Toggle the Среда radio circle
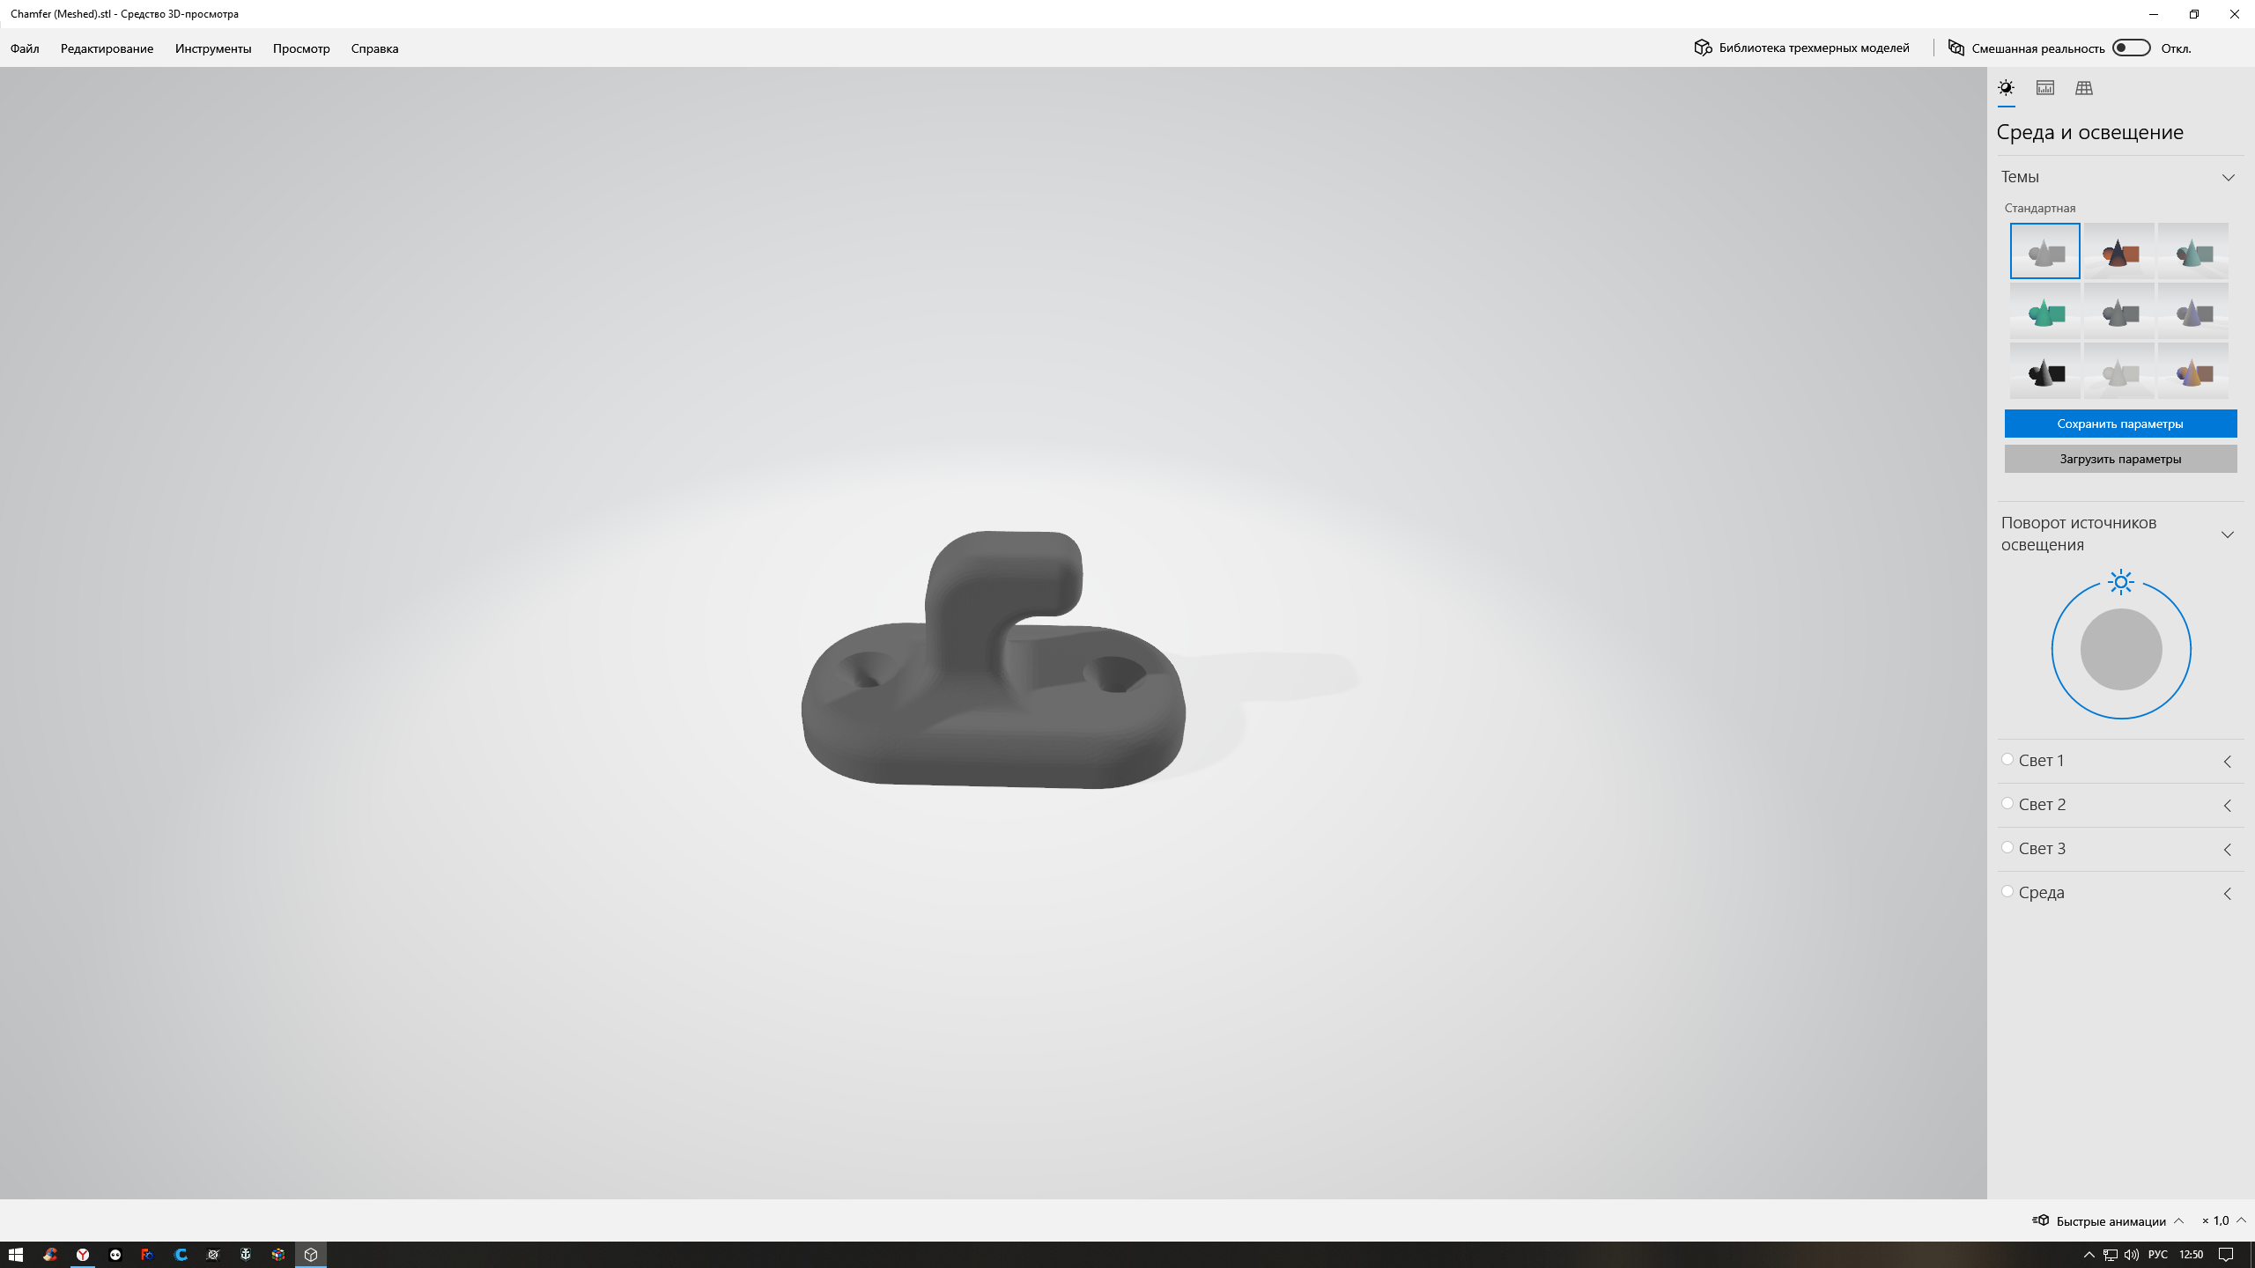This screenshot has height=1268, width=2255. coord(2007,891)
